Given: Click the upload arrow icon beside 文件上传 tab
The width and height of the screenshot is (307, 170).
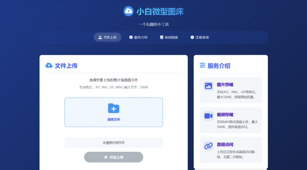Looking at the screenshot, I should point(100,37).
